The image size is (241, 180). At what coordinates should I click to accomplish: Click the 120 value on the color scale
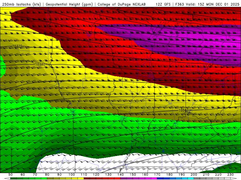click(x=96, y=175)
